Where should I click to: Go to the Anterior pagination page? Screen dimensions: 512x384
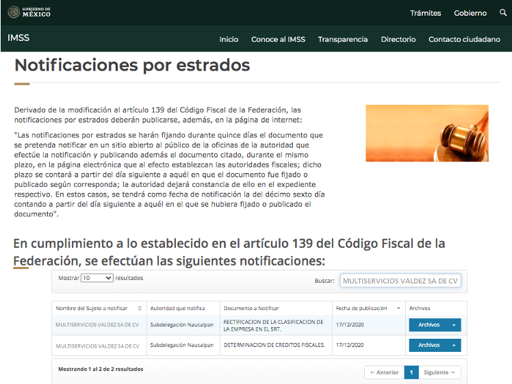tap(384, 372)
